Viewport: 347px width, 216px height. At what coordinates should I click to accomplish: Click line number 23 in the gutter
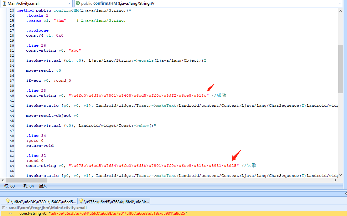[12, 10]
